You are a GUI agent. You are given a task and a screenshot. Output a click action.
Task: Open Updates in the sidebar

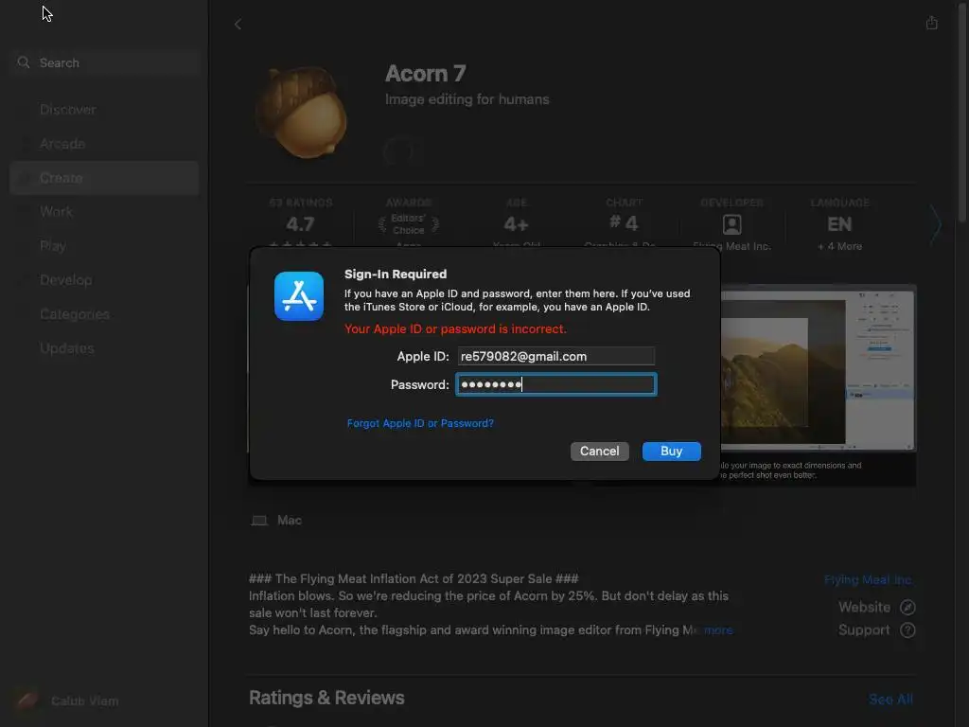(x=67, y=348)
